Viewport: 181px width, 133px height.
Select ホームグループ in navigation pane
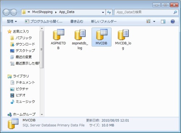21,114
